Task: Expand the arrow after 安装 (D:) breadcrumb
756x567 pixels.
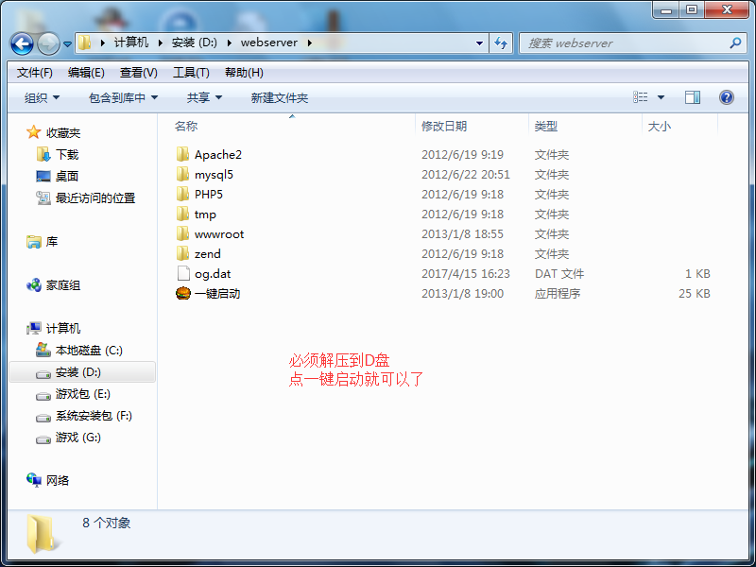Action: [229, 43]
